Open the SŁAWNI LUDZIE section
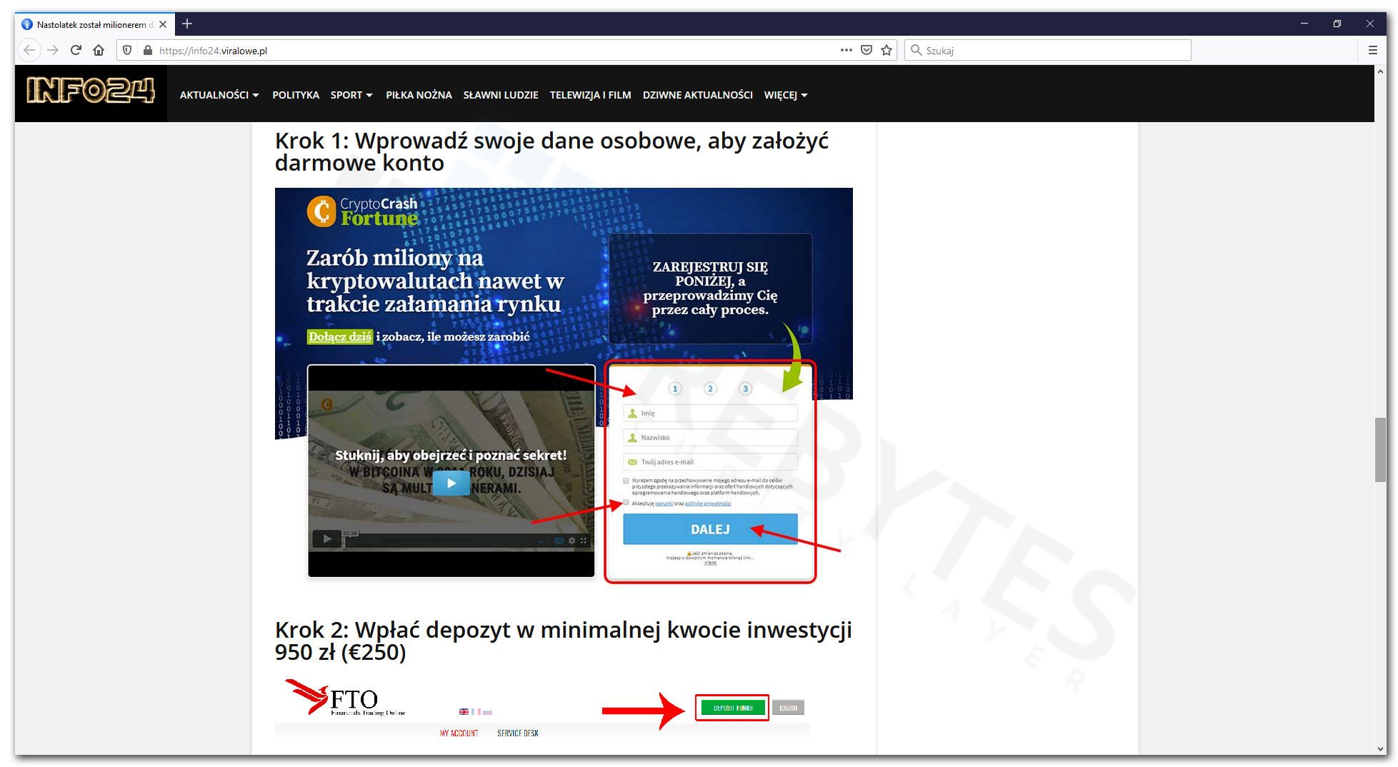The width and height of the screenshot is (1398, 767). [501, 95]
